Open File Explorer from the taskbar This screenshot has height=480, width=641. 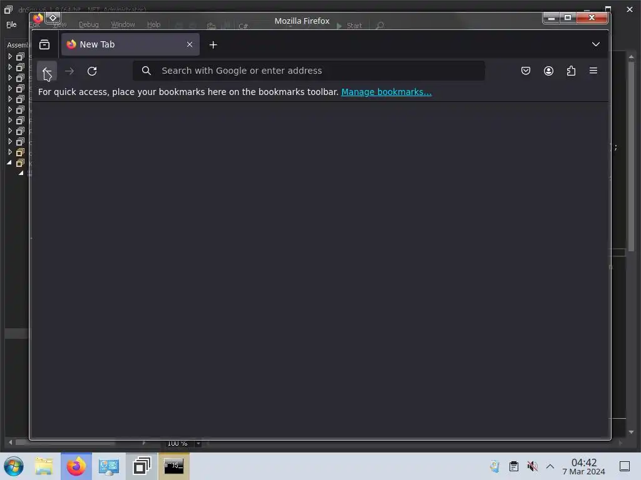[x=44, y=466]
